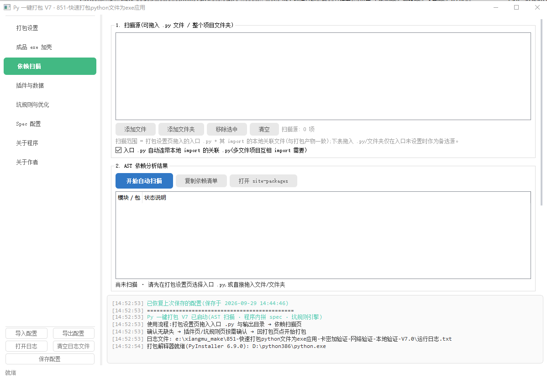Screen dimensions: 547x379
Task: Click inside the scan source list box
Action: (323, 76)
